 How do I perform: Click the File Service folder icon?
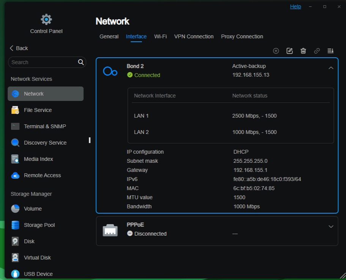click(x=15, y=110)
